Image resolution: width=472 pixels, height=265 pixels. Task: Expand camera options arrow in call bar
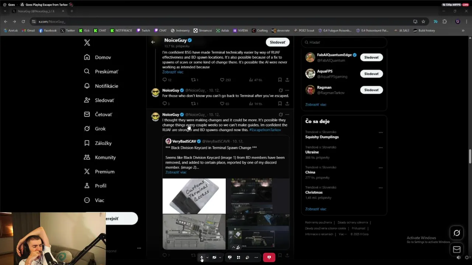pyautogui.click(x=220, y=258)
